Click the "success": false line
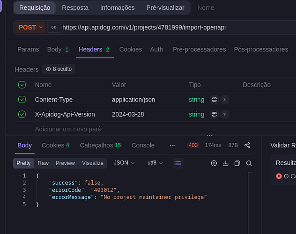296x234 pixels. [76, 183]
